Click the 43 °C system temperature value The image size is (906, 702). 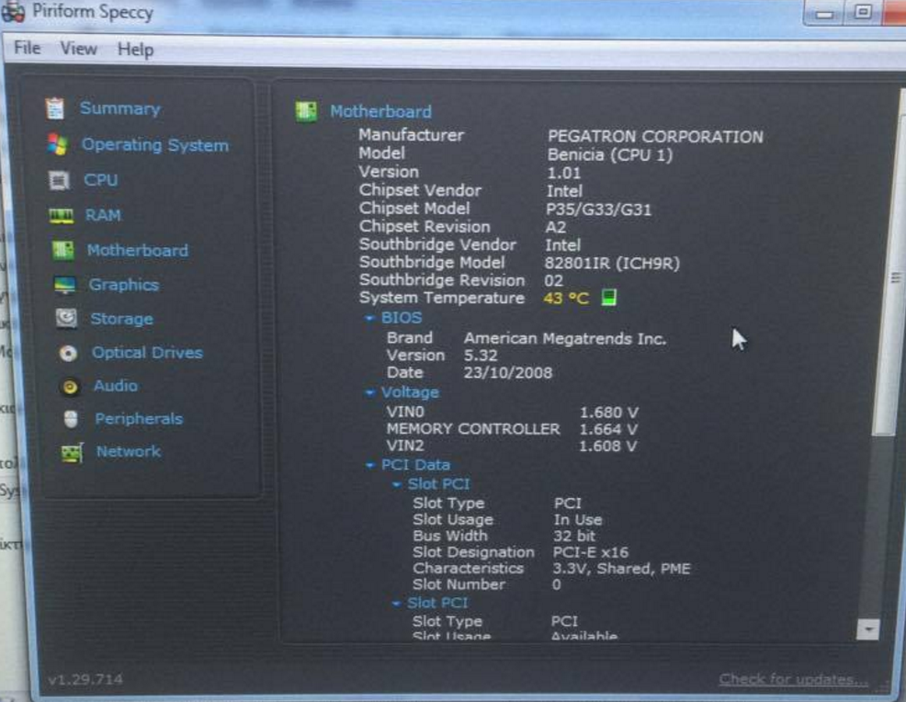(566, 298)
